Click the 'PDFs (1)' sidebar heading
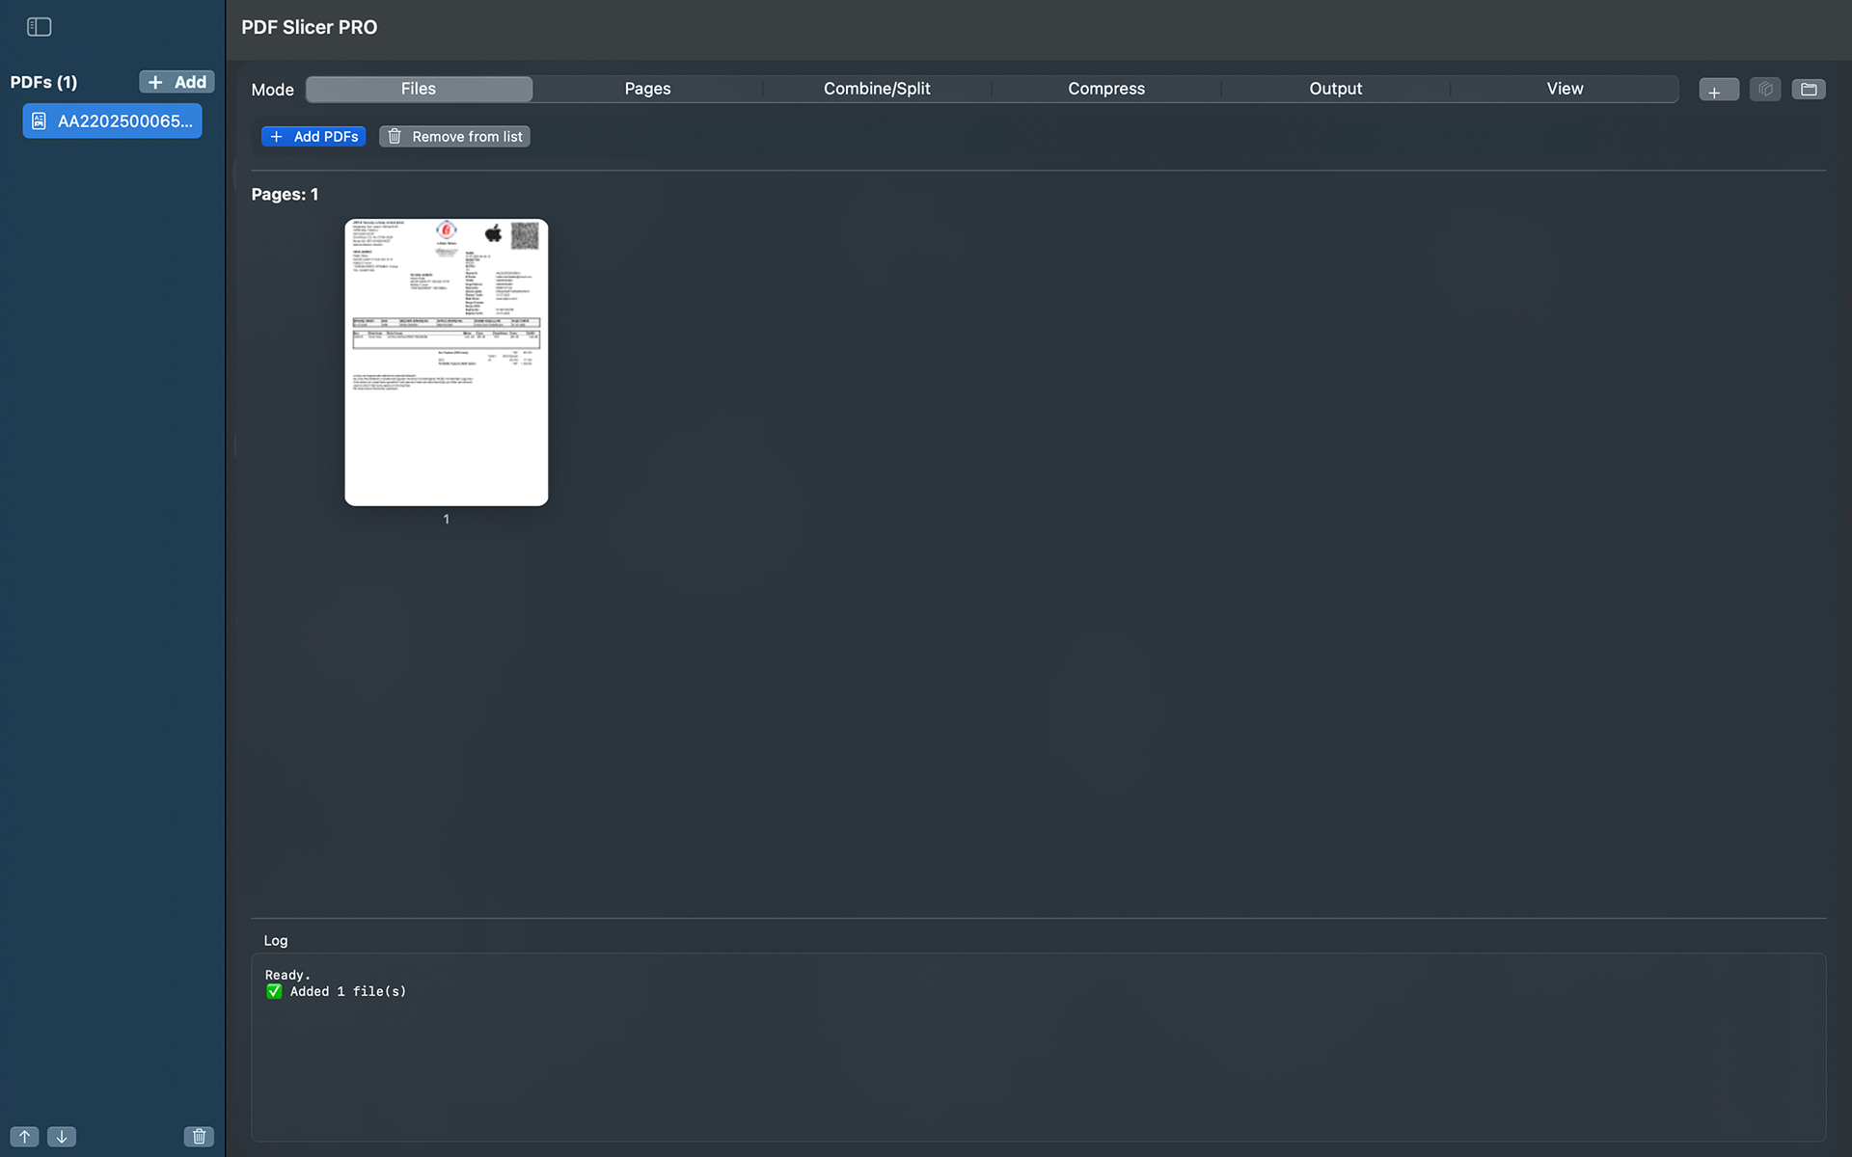1852x1157 pixels. tap(43, 82)
